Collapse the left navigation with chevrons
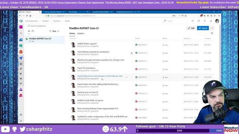Viewport: 239px width, 134px height. pos(21,121)
